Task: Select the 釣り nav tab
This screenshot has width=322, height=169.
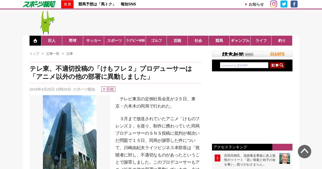Action: (282, 41)
